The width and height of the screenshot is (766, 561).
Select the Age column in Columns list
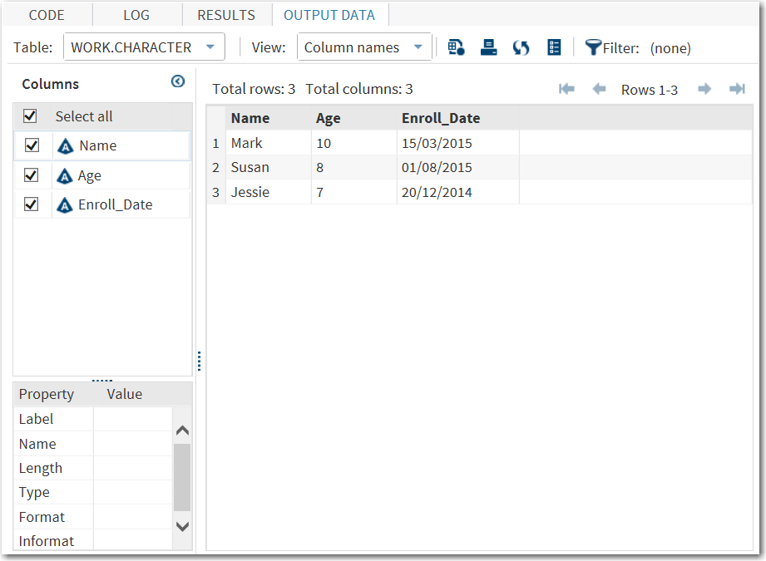[x=90, y=175]
